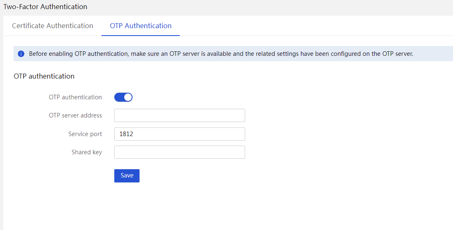Click the Shared key label

[87, 152]
